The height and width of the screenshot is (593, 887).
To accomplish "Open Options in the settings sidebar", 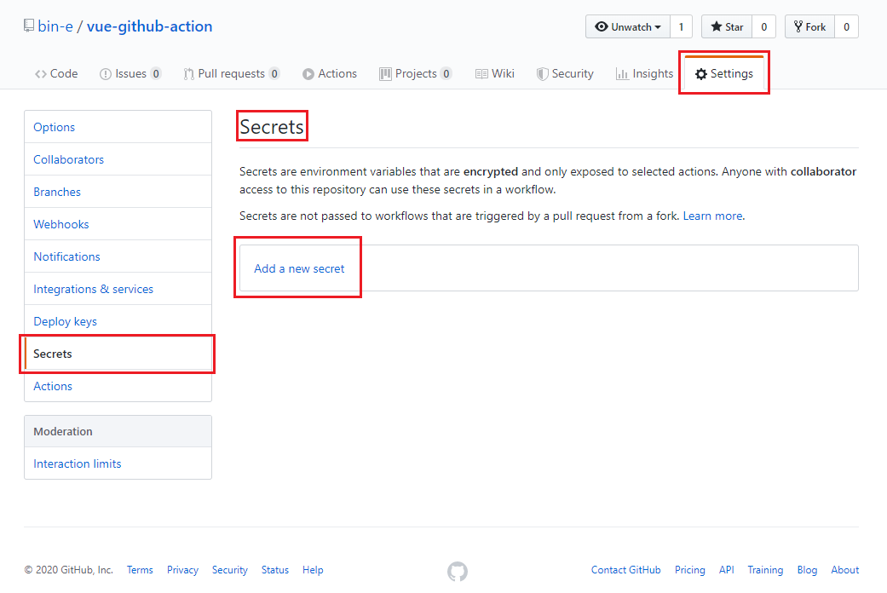I will coord(118,127).
